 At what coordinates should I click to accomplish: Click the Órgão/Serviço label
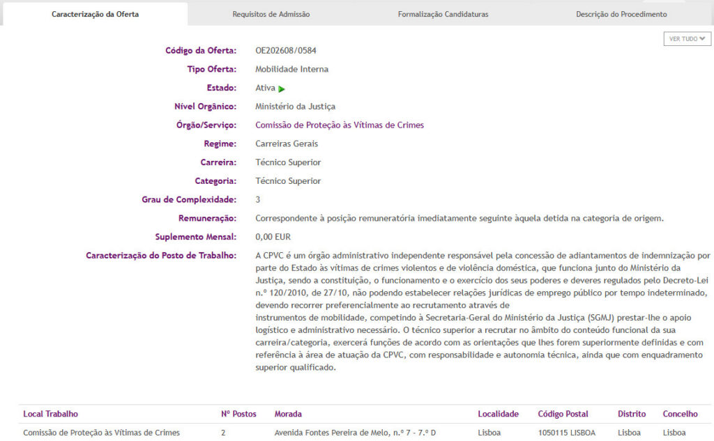(206, 125)
